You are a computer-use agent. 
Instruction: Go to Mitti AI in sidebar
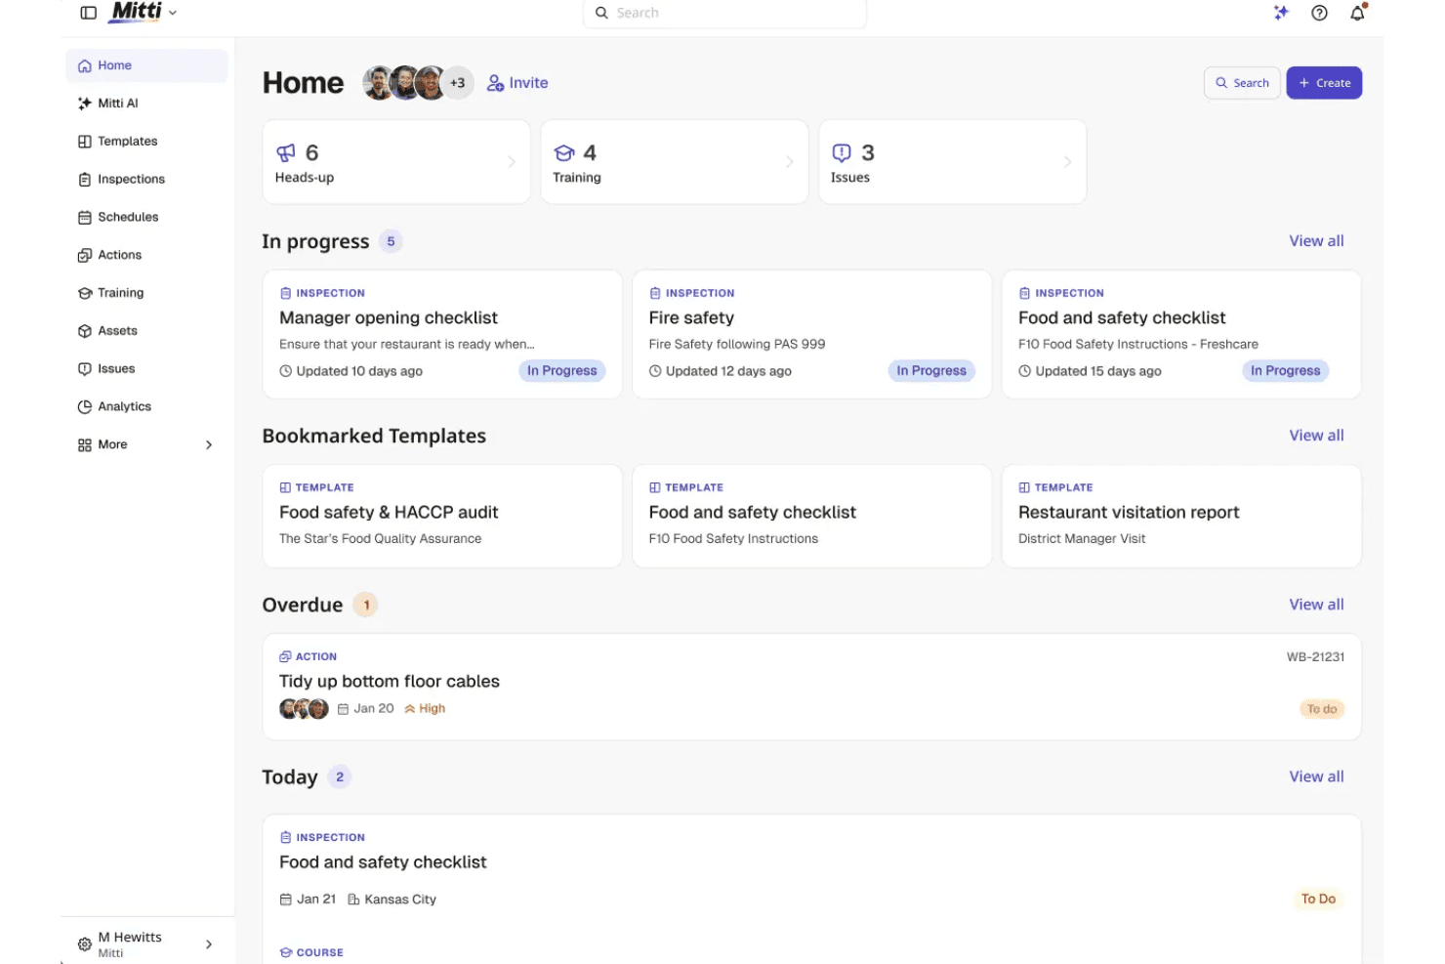click(x=146, y=104)
